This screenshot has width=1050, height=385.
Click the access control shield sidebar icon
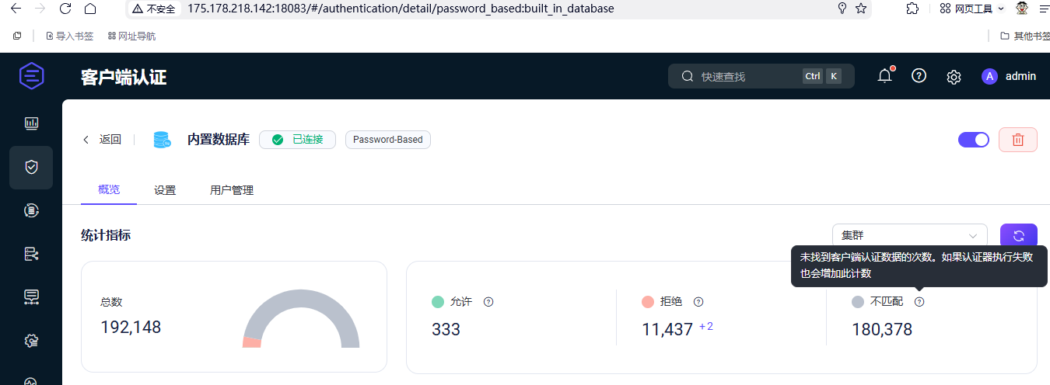(x=31, y=167)
